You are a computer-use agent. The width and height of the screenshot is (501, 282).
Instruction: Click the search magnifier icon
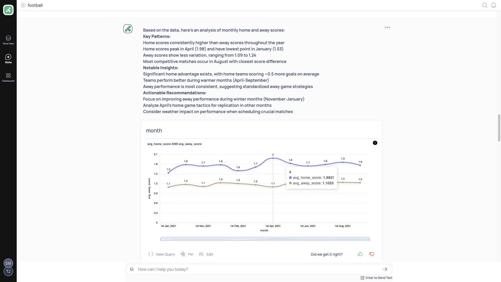coord(485,5)
